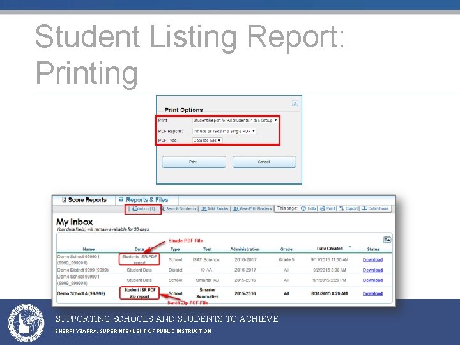
Task: Sort by the Test column header
Action: coord(207,249)
